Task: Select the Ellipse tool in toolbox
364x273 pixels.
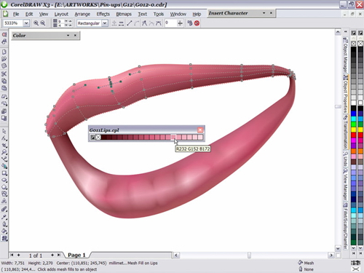Action: tap(4, 180)
